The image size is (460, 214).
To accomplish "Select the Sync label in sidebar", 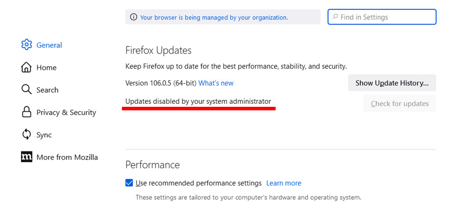I will coord(44,135).
